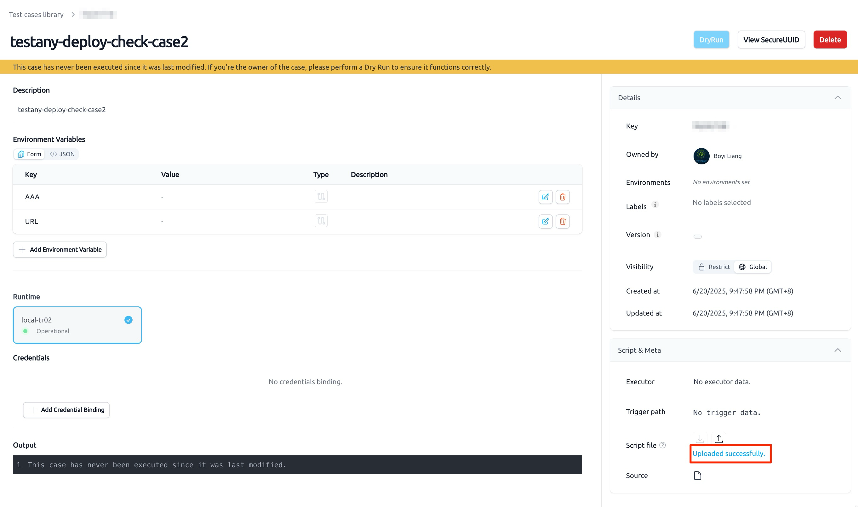Screen dimensions: 858x507
Task: Click the Version info icon
Action: (657, 235)
